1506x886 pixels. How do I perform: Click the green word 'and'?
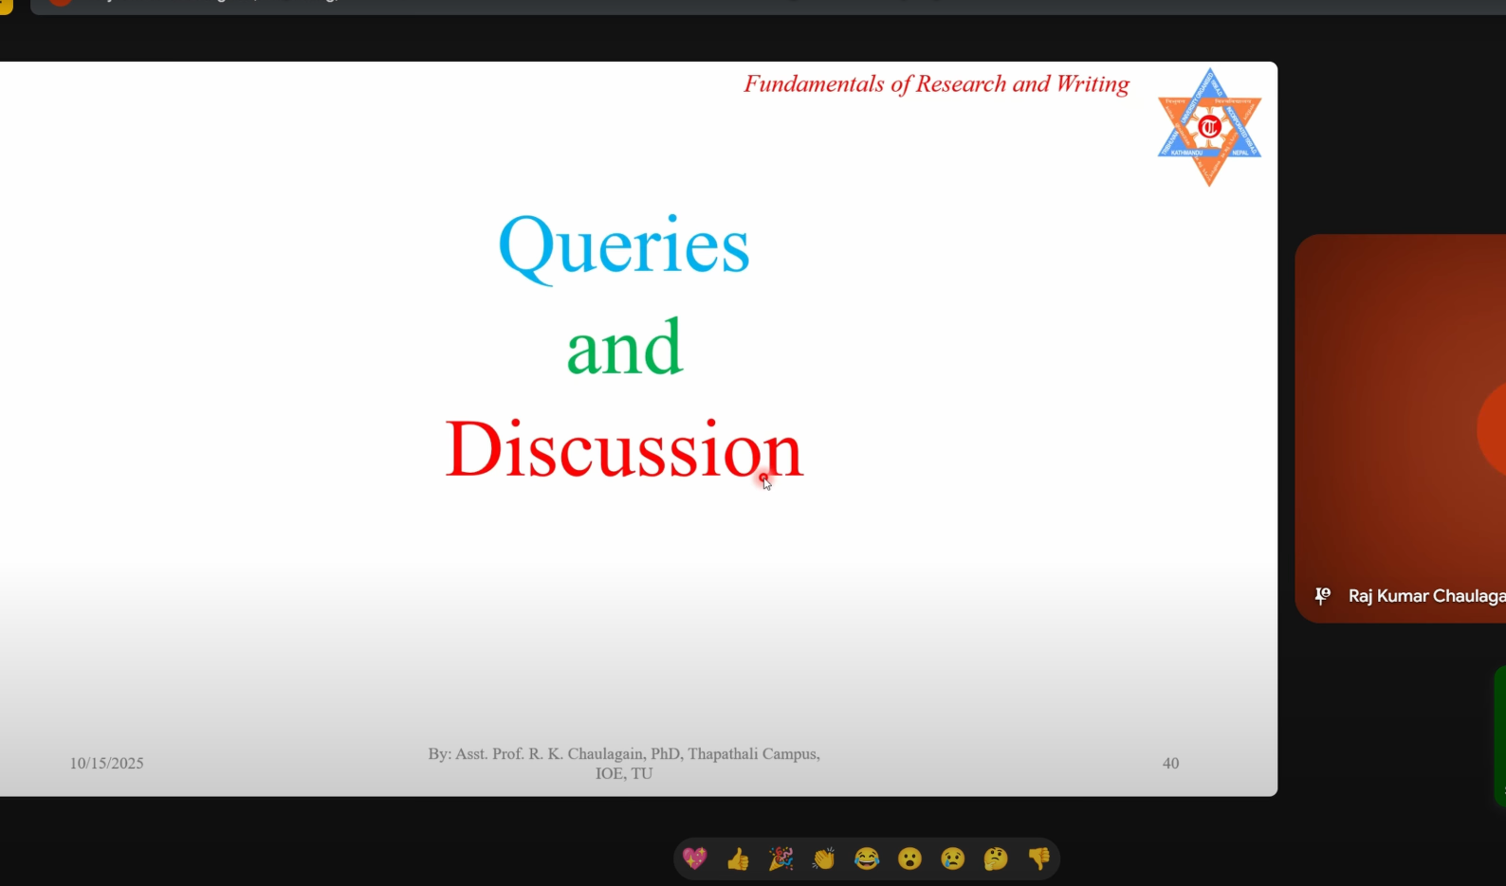pyautogui.click(x=624, y=348)
